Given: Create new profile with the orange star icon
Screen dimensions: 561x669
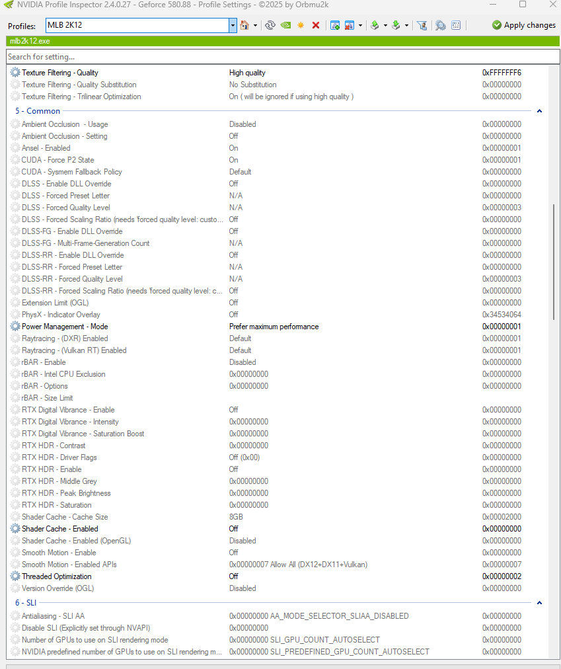Looking at the screenshot, I should (x=301, y=25).
